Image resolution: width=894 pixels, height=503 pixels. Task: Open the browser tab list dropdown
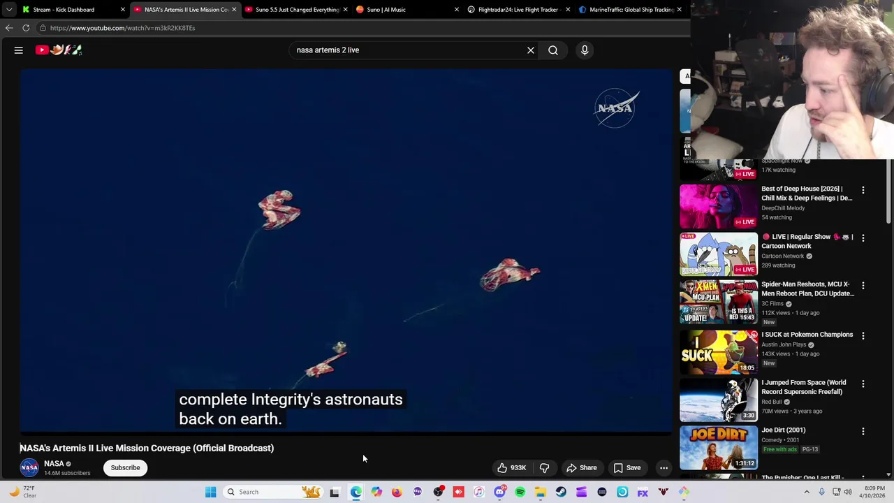(x=9, y=10)
